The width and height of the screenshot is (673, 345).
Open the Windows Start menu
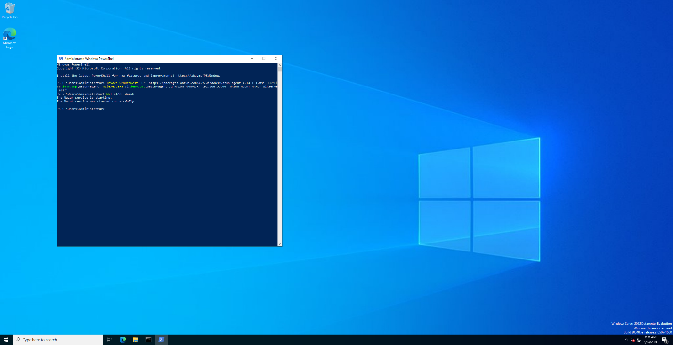pos(6,340)
